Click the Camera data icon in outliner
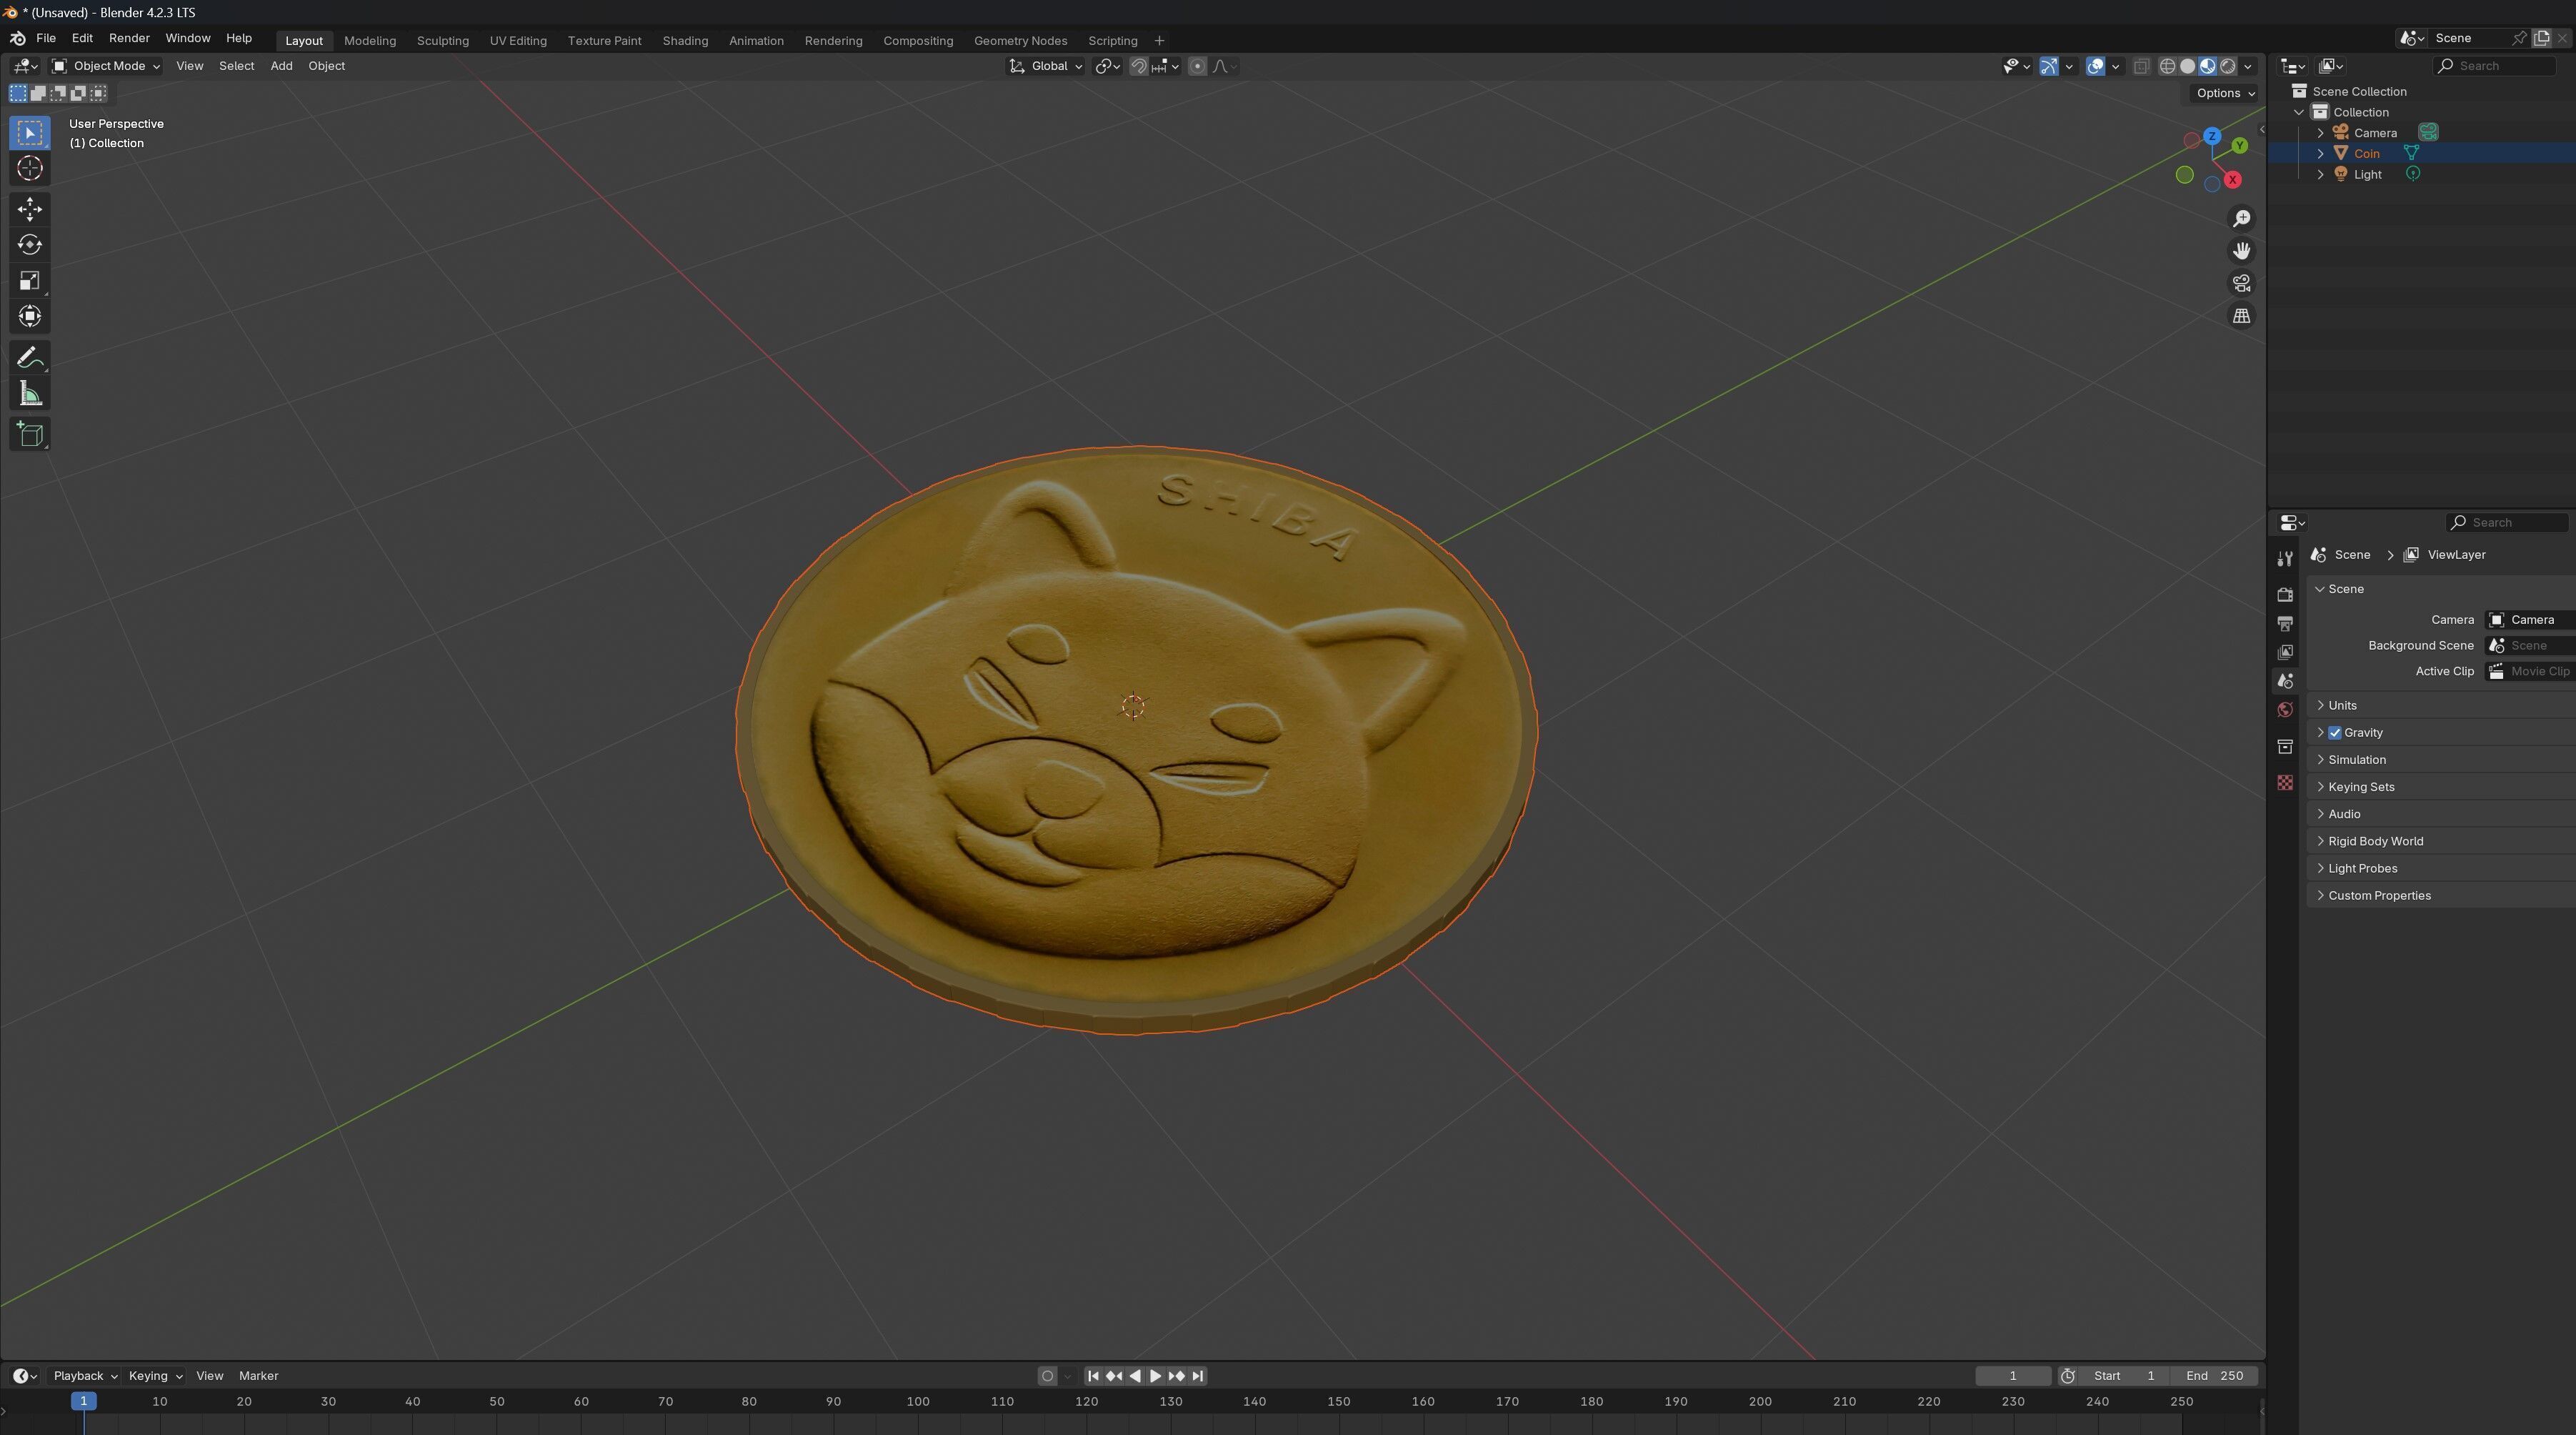This screenshot has width=2576, height=1435. (2428, 132)
